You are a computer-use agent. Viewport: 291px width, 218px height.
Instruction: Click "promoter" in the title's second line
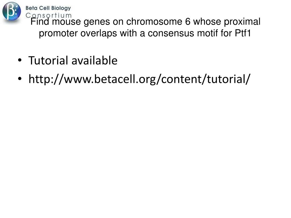click(58, 33)
